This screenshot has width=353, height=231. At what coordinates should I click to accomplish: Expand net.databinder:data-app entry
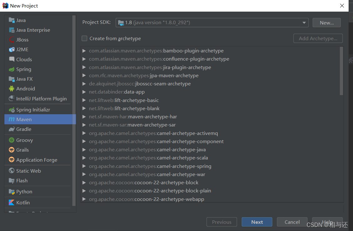84,92
